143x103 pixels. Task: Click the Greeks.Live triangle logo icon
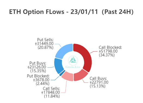73,60
